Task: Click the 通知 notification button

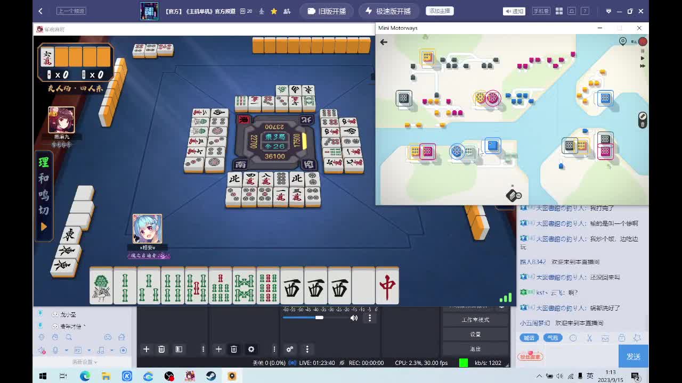Action: [514, 11]
